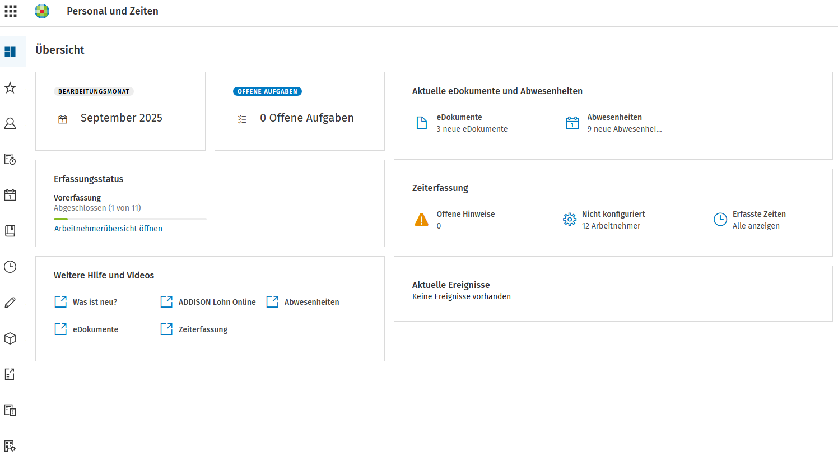838x460 pixels.
Task: Click the OFFENE AUFGABEN blue badge
Action: [x=268, y=91]
